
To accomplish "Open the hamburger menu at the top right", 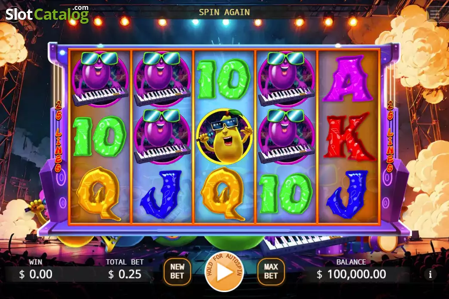I will [435, 14].
